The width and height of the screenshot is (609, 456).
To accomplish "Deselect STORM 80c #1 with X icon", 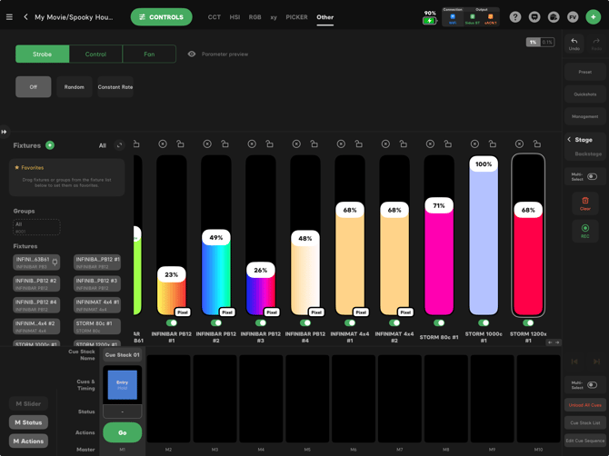I will [x=430, y=144].
